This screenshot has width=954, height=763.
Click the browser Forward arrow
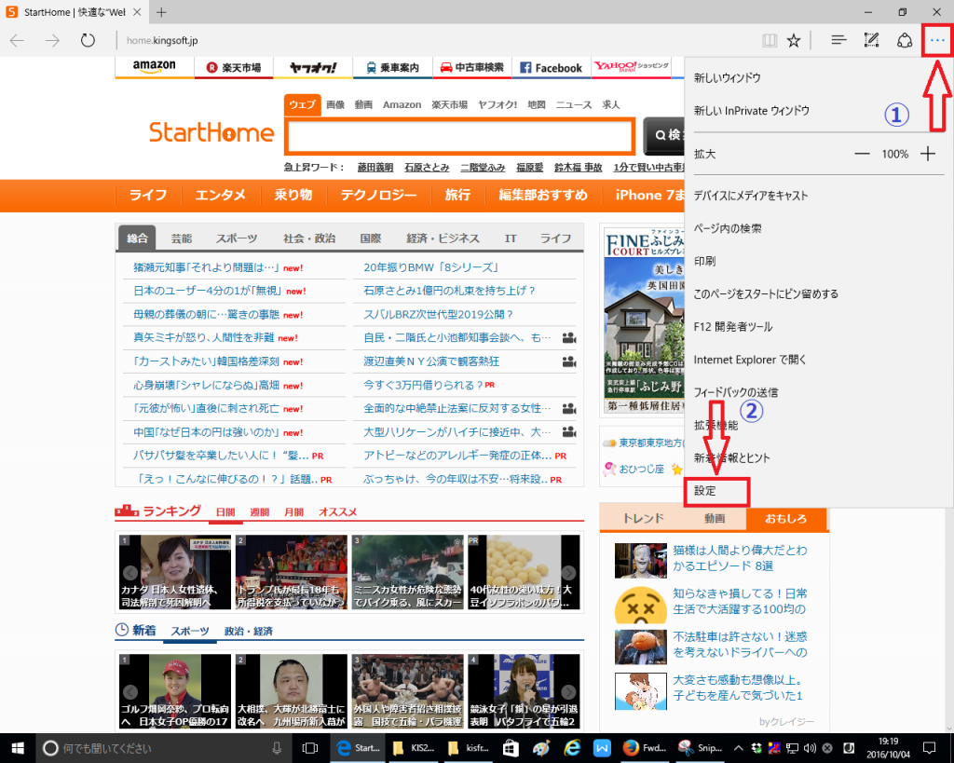[52, 41]
